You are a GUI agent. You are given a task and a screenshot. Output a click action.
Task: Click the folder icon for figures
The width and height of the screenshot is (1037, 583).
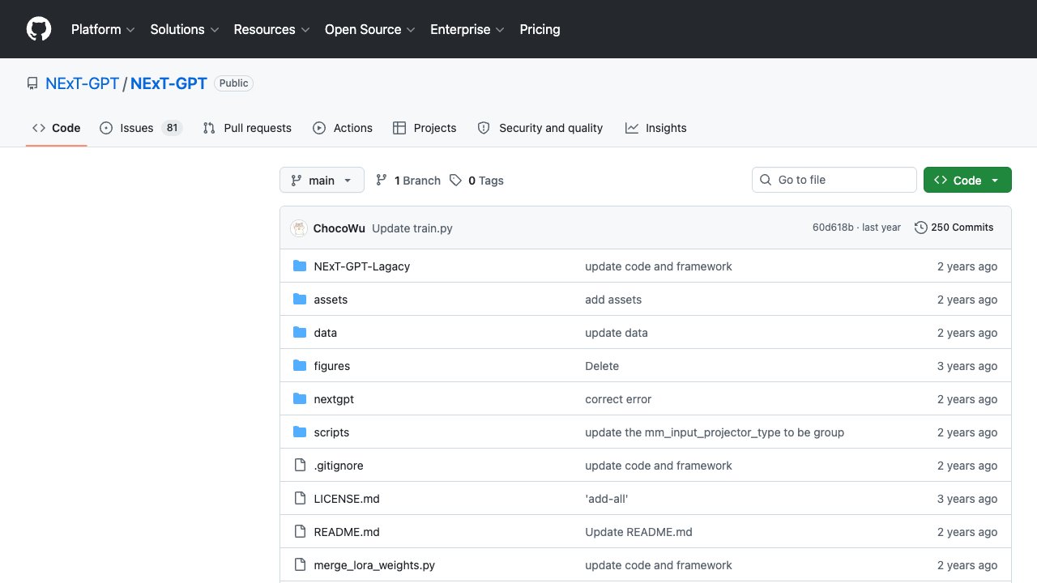[300, 366]
